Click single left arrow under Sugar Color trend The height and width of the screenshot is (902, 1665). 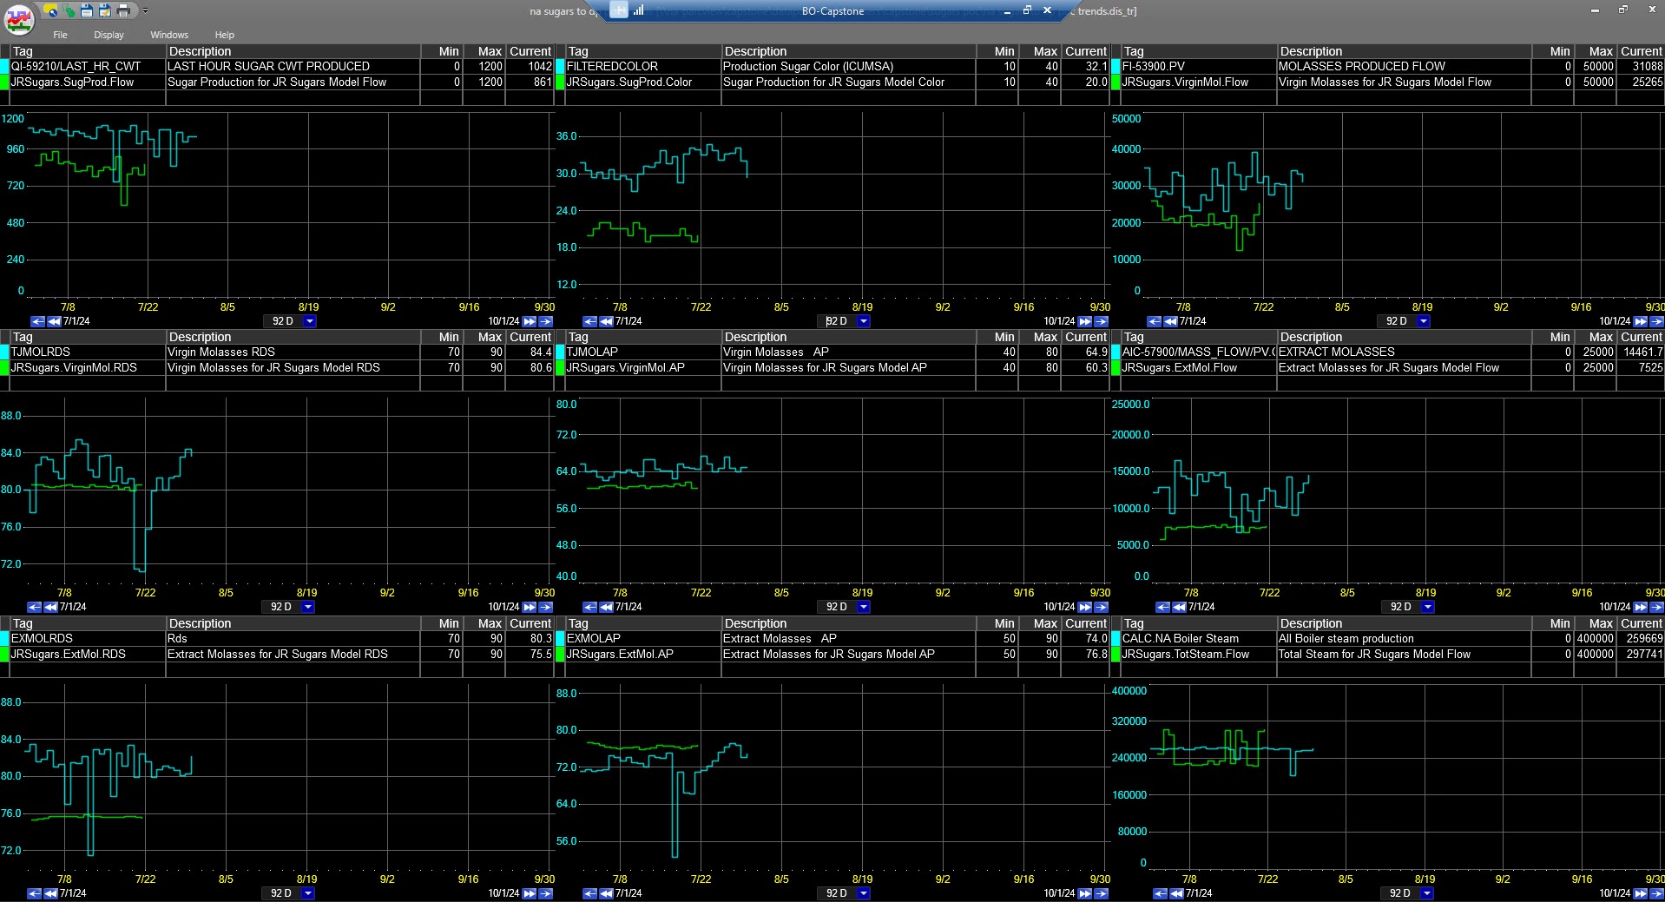point(589,321)
